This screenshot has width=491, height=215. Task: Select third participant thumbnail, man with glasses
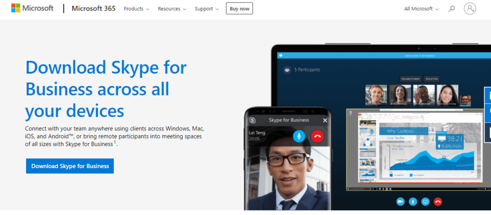(424, 95)
